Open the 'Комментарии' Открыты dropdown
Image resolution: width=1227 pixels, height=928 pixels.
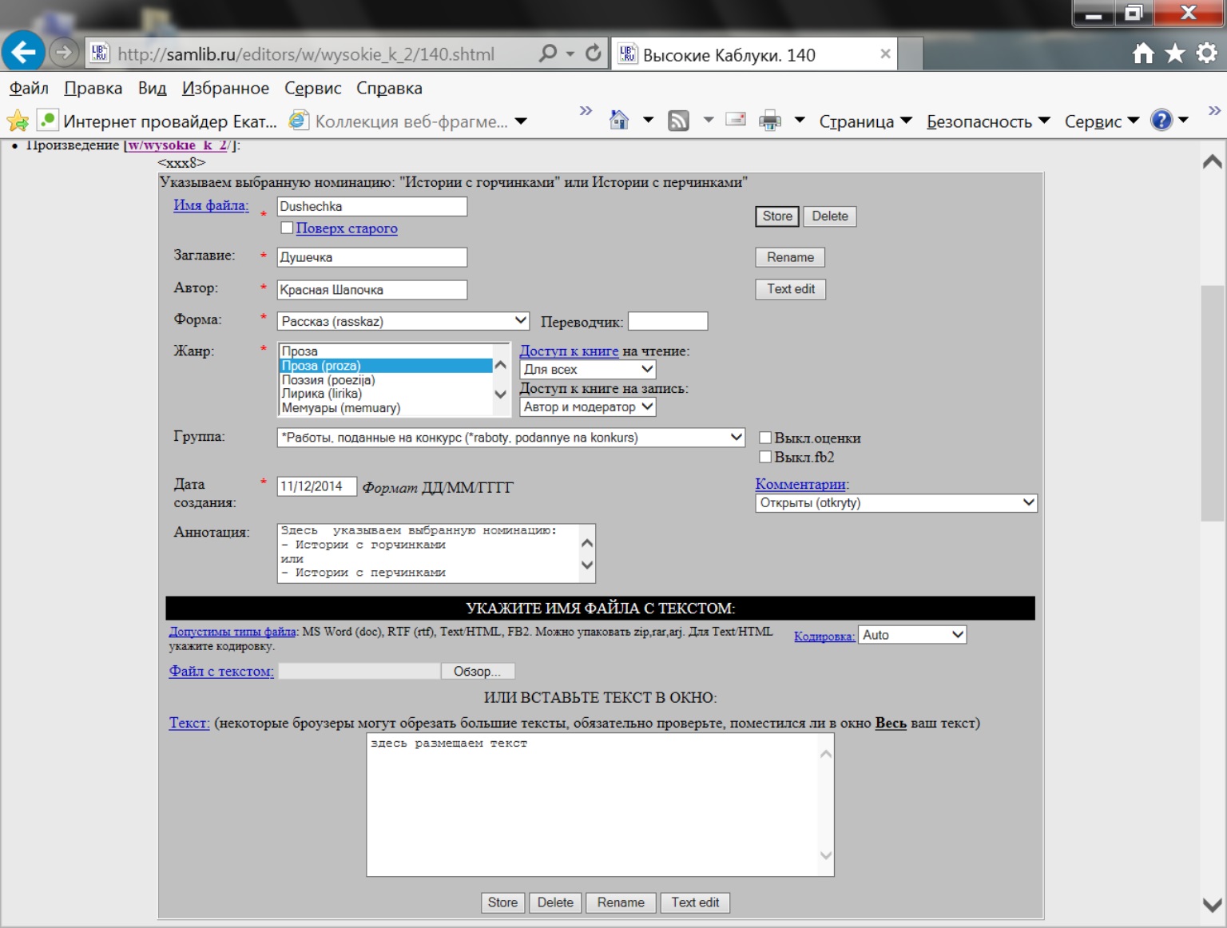[x=895, y=503]
